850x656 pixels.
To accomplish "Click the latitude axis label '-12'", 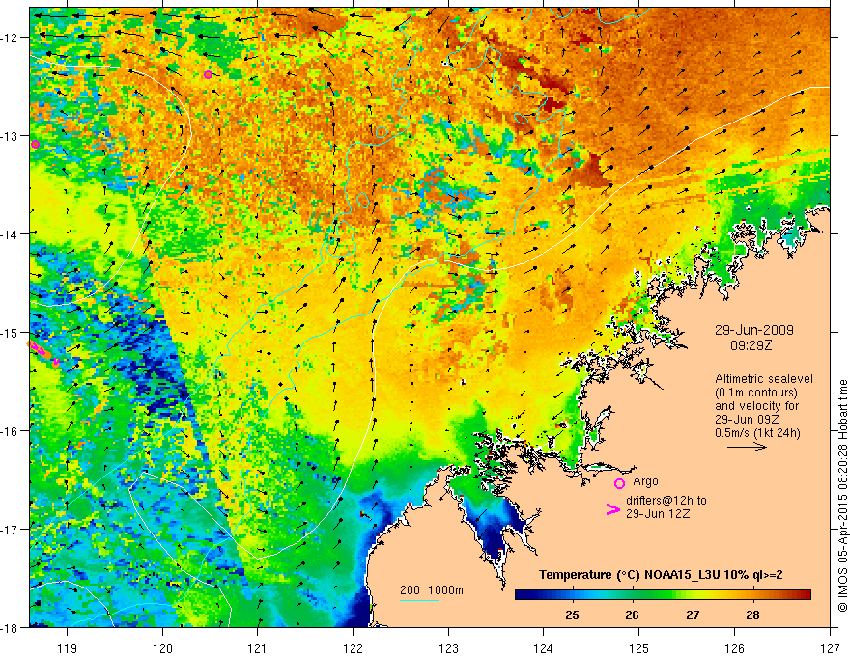I will [10, 38].
